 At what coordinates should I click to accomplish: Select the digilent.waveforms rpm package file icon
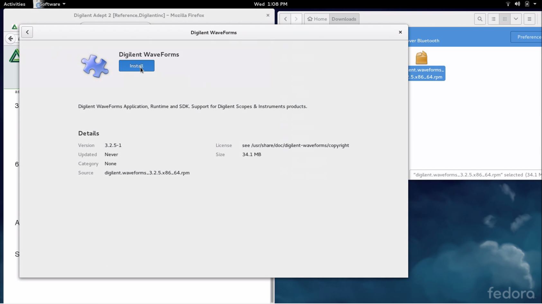[421, 58]
